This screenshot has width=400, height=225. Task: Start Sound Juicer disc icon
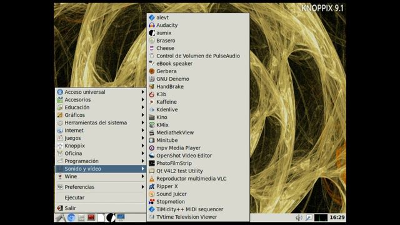[x=152, y=194]
